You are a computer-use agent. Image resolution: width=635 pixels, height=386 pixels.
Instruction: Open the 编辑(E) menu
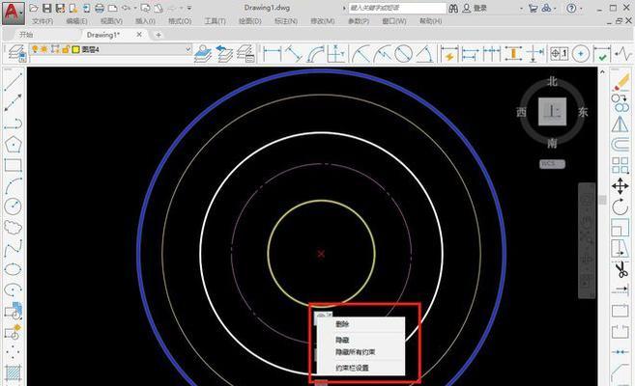76,21
